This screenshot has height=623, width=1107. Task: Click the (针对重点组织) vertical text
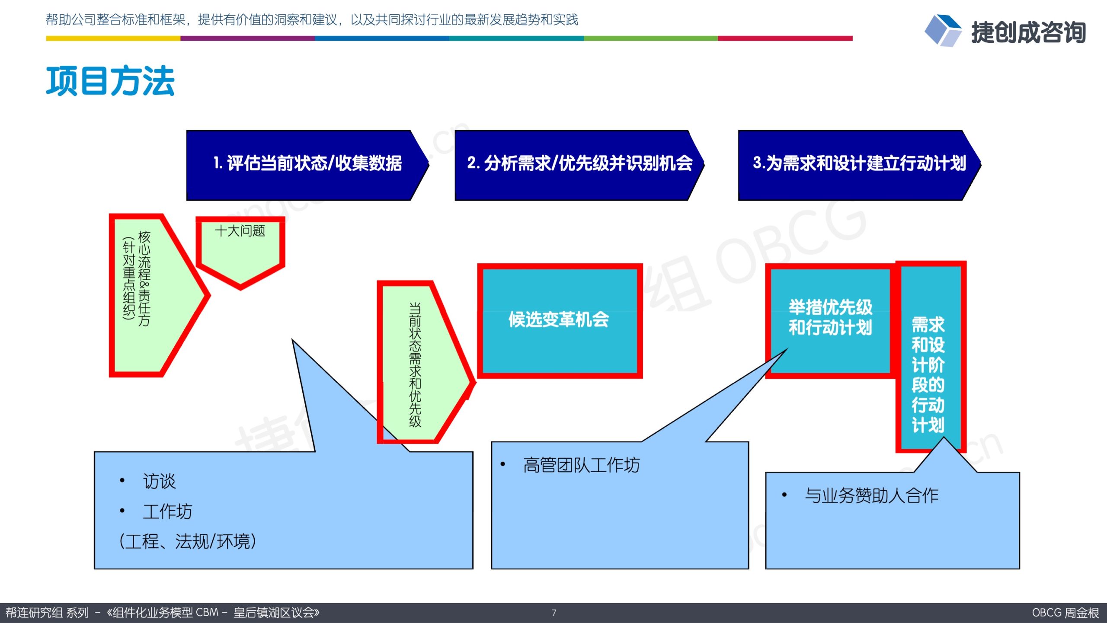(x=129, y=278)
